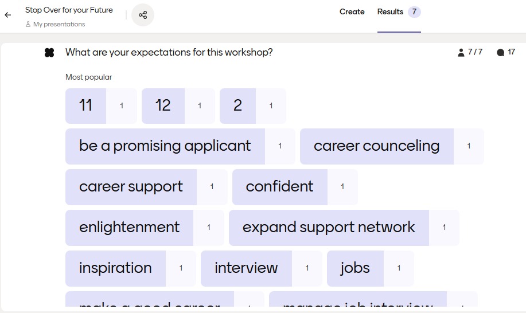Click the 'expand support network' tile
The height and width of the screenshot is (313, 526).
(329, 228)
